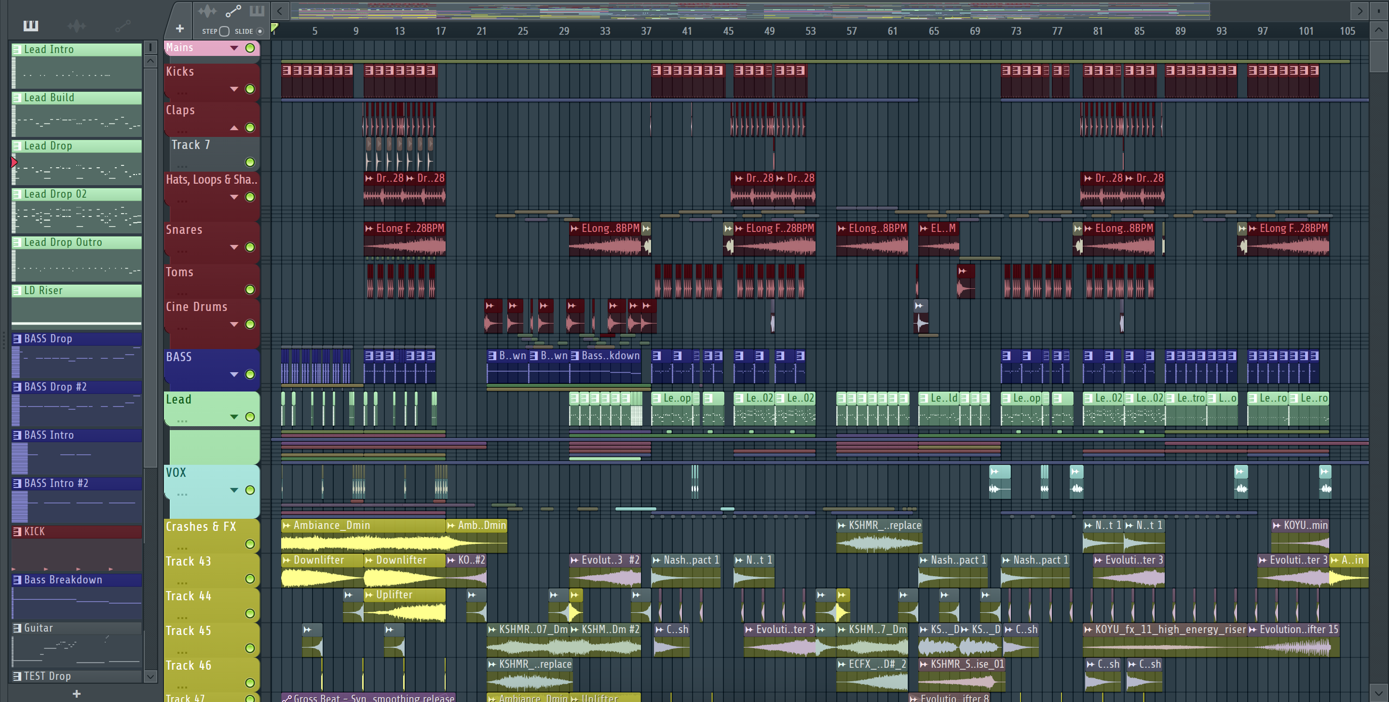Click the Bass..kdown pattern clip icon

[x=575, y=356]
